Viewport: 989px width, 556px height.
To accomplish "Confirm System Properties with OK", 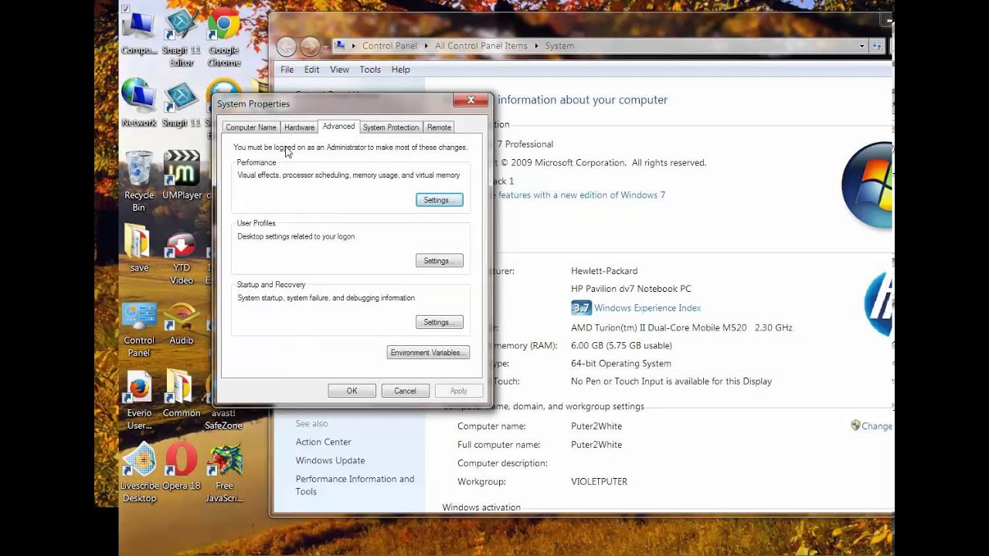I will [352, 391].
